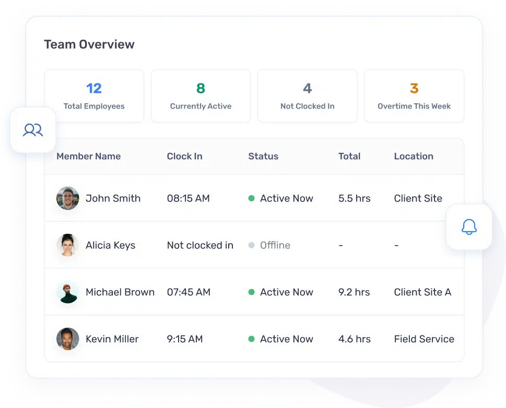Click Kevin Miller's Field Service location
This screenshot has width=506, height=408.
point(424,339)
